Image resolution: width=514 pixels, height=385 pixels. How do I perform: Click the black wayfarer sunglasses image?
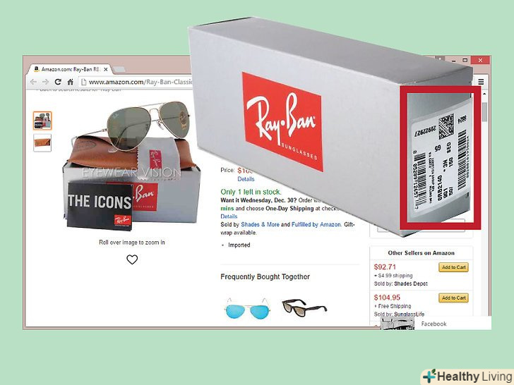coord(304,307)
